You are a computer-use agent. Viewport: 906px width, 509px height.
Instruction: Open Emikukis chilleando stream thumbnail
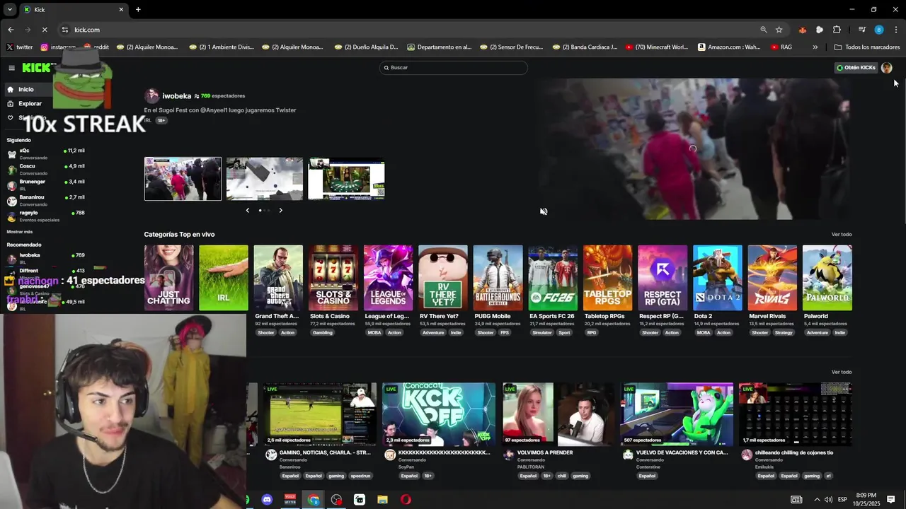796,414
